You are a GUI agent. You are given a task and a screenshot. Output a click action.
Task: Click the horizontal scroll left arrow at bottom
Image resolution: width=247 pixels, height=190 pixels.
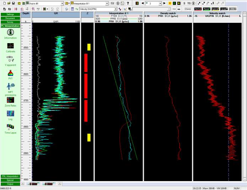tap(23, 184)
